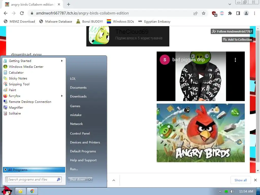Open MEMZ Download bookmark
This screenshot has width=260, height=195.
(19, 21)
